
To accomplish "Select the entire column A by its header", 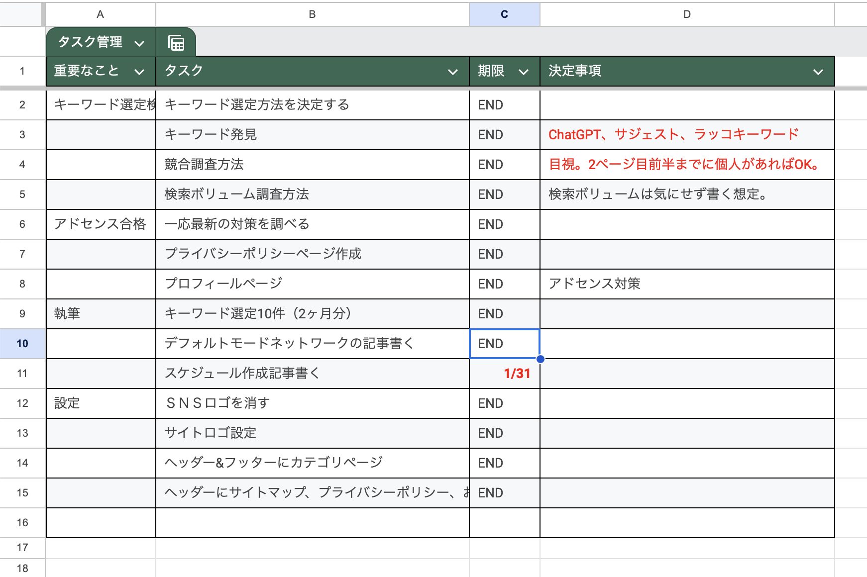I will [x=100, y=14].
